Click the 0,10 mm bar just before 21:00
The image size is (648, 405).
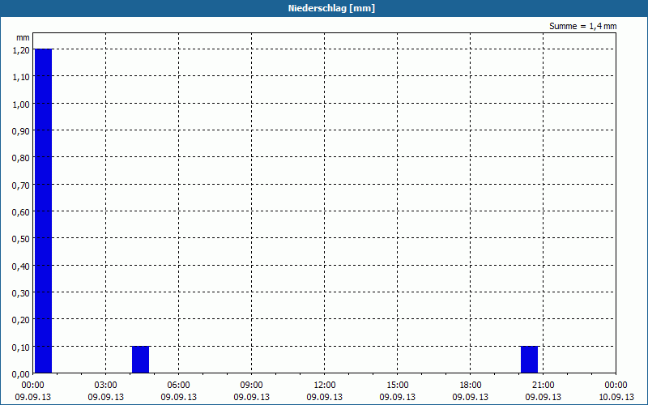(529, 360)
